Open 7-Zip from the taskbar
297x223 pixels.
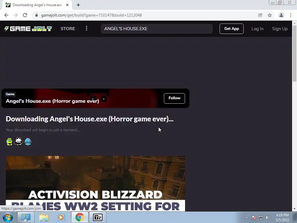point(98,217)
